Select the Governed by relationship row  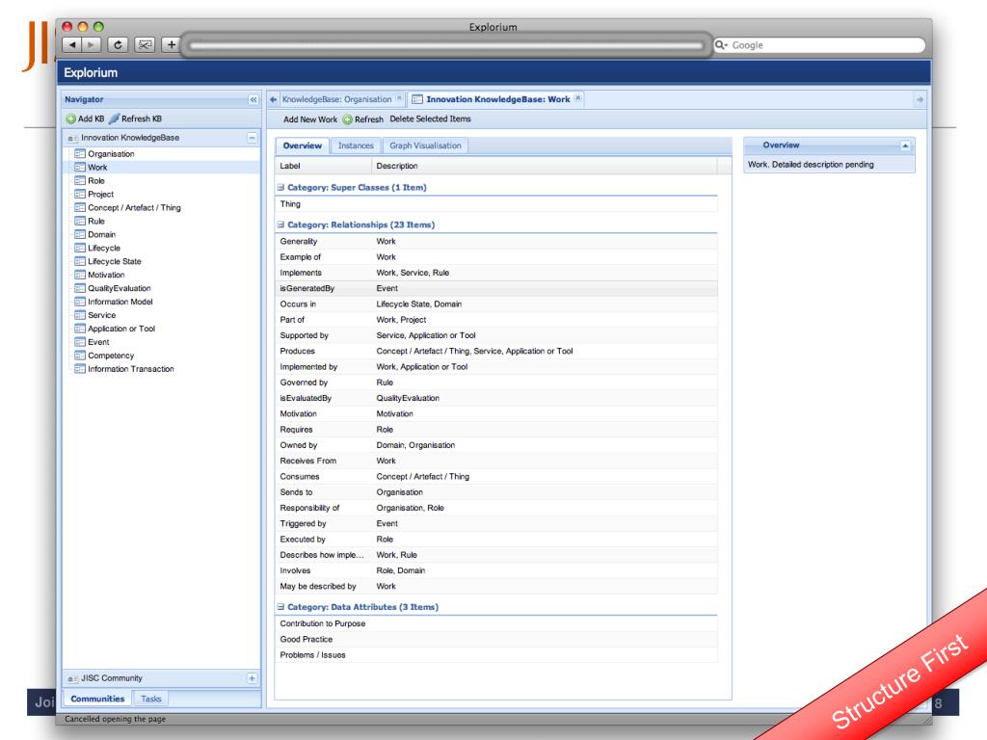[496, 383]
